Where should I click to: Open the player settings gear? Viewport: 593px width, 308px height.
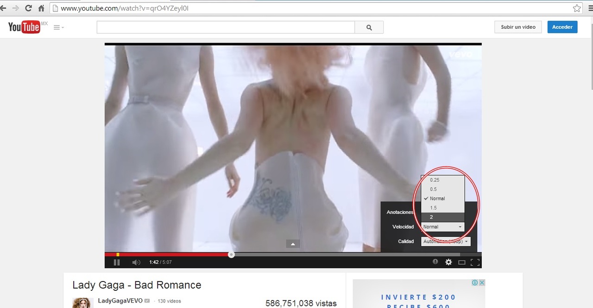(x=448, y=262)
